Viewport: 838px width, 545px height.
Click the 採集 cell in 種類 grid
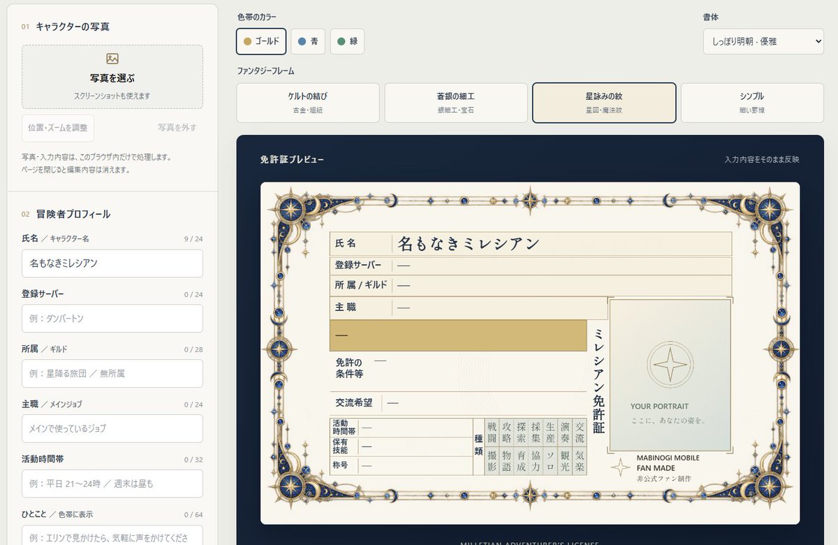[536, 433]
